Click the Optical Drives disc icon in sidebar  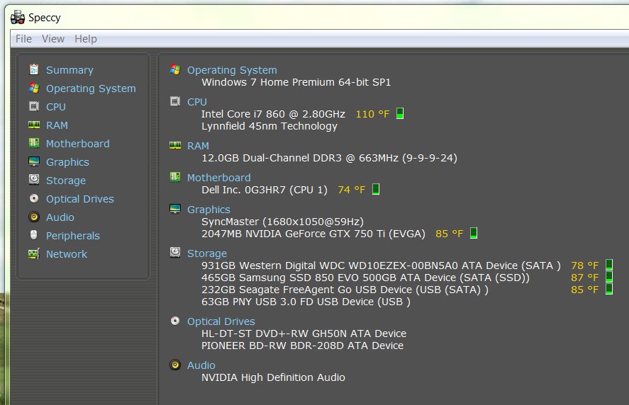tap(33, 198)
